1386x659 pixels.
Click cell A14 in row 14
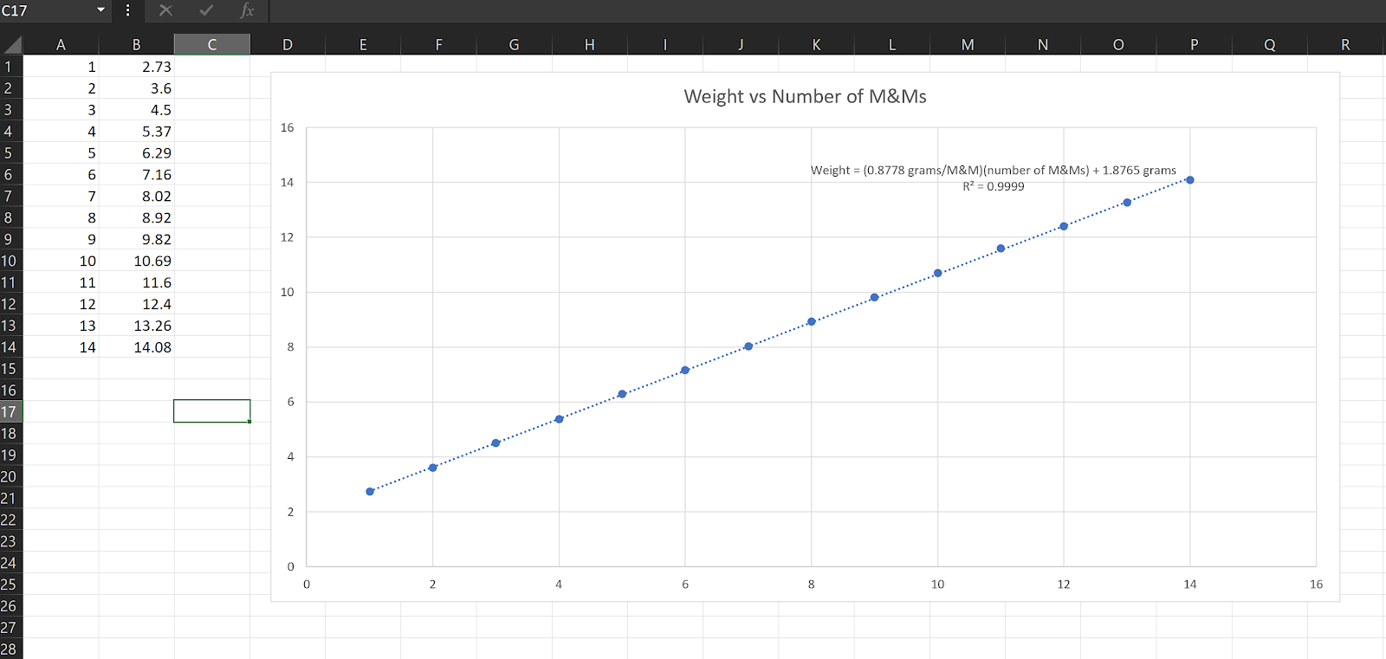click(61, 347)
